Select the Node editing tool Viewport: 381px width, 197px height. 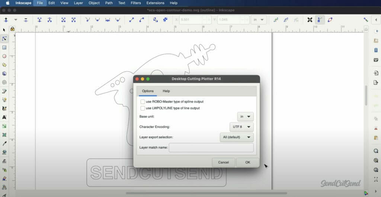[x=4, y=39]
